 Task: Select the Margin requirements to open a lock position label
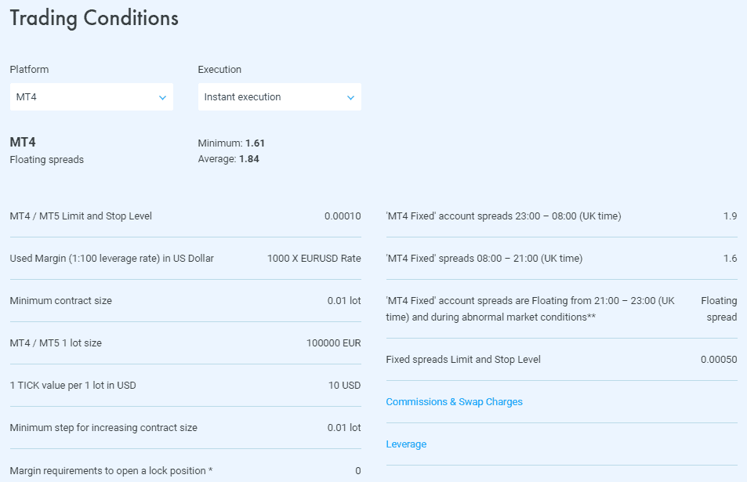tap(111, 471)
